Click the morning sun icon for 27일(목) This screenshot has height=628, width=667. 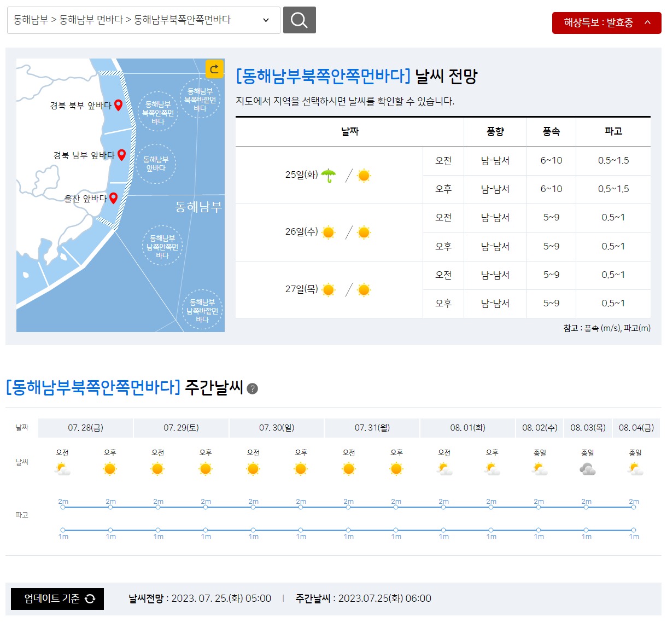coord(329,290)
